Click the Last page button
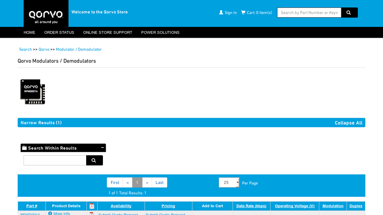This screenshot has width=383, height=215. (159, 183)
